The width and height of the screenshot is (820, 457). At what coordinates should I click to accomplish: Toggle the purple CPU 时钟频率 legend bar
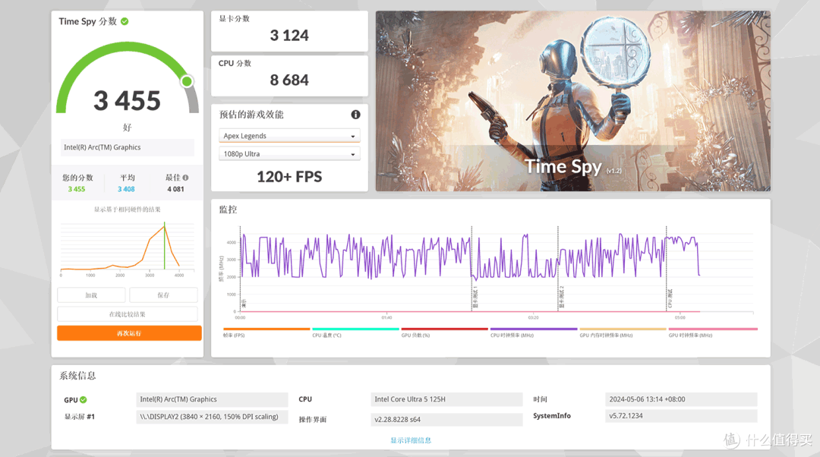pos(534,329)
